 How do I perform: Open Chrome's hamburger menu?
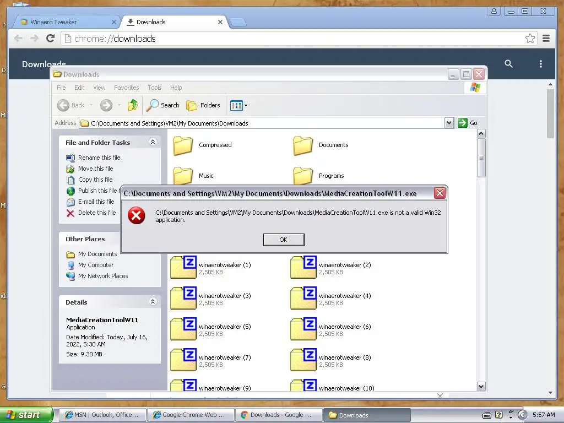tap(546, 38)
